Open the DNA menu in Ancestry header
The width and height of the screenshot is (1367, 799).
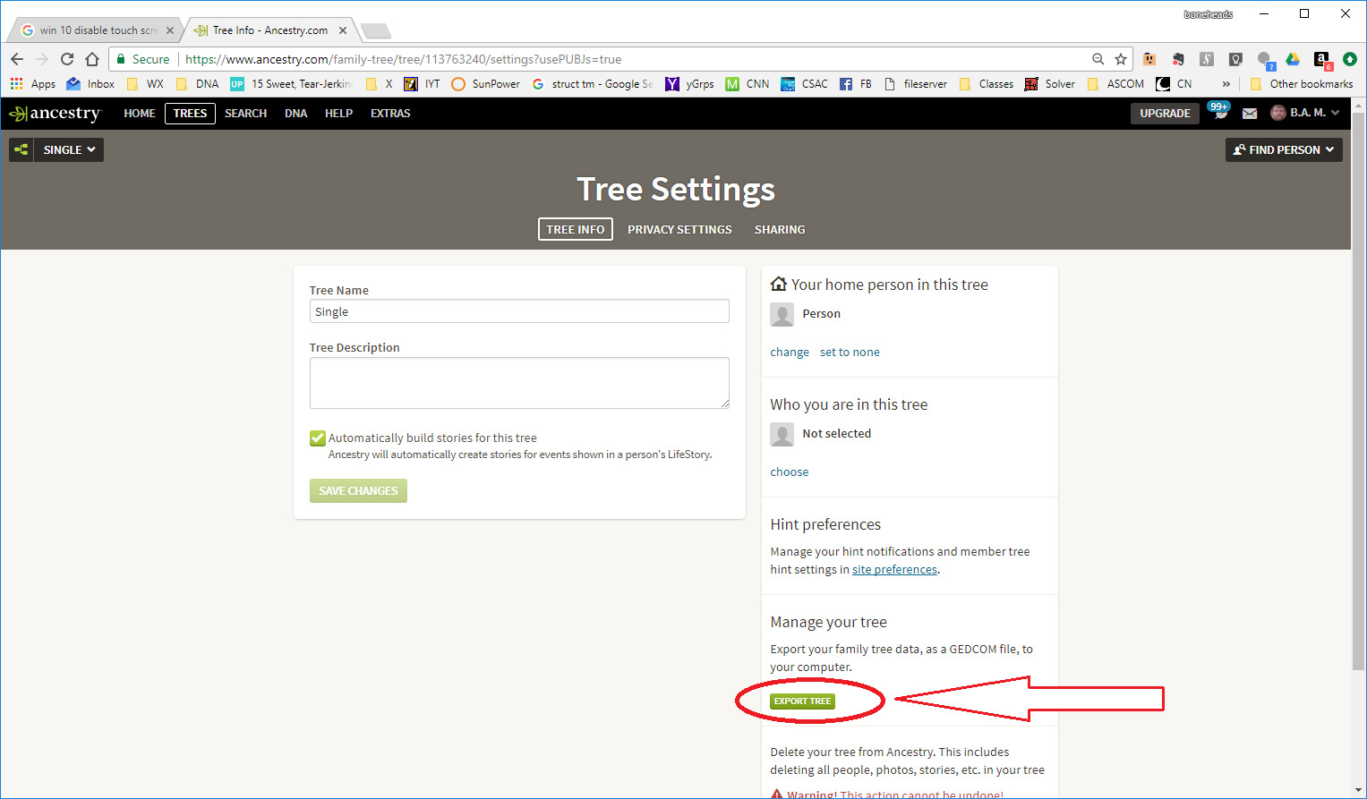295,114
